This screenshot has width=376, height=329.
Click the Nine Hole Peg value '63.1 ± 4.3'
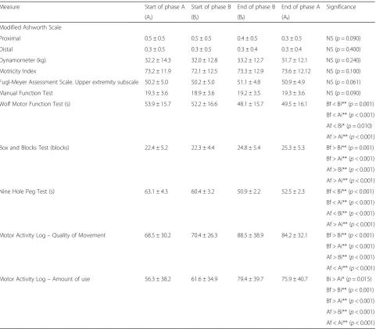156,191
